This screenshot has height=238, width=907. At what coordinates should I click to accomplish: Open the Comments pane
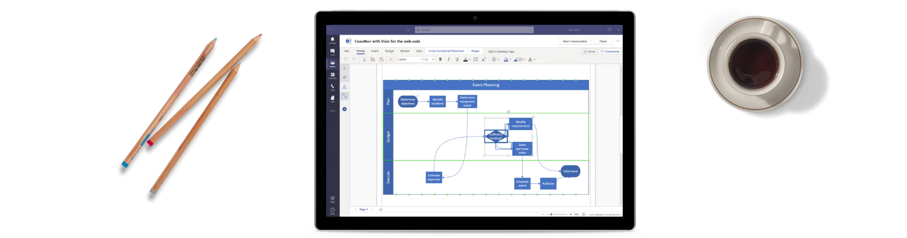[610, 51]
